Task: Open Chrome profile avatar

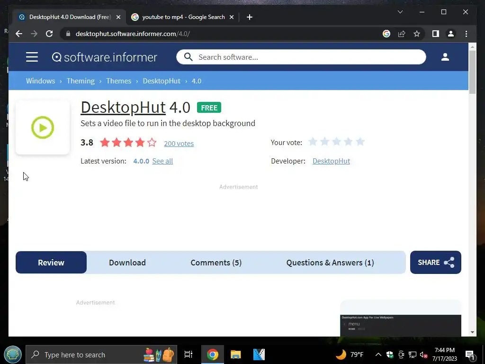Action: (451, 34)
